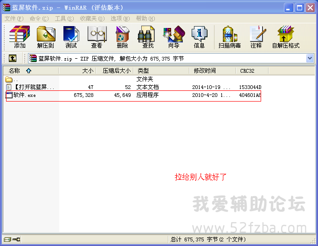Start Virus Scan (扫描病毒) tool
The height and width of the screenshot is (246, 318).
coord(229,37)
